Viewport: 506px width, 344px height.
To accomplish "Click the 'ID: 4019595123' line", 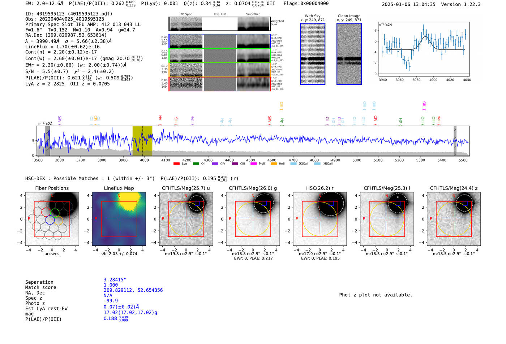I will 69,14.
